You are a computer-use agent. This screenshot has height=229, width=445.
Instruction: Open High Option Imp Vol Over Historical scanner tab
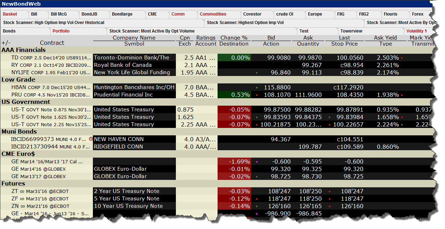(x=102, y=23)
